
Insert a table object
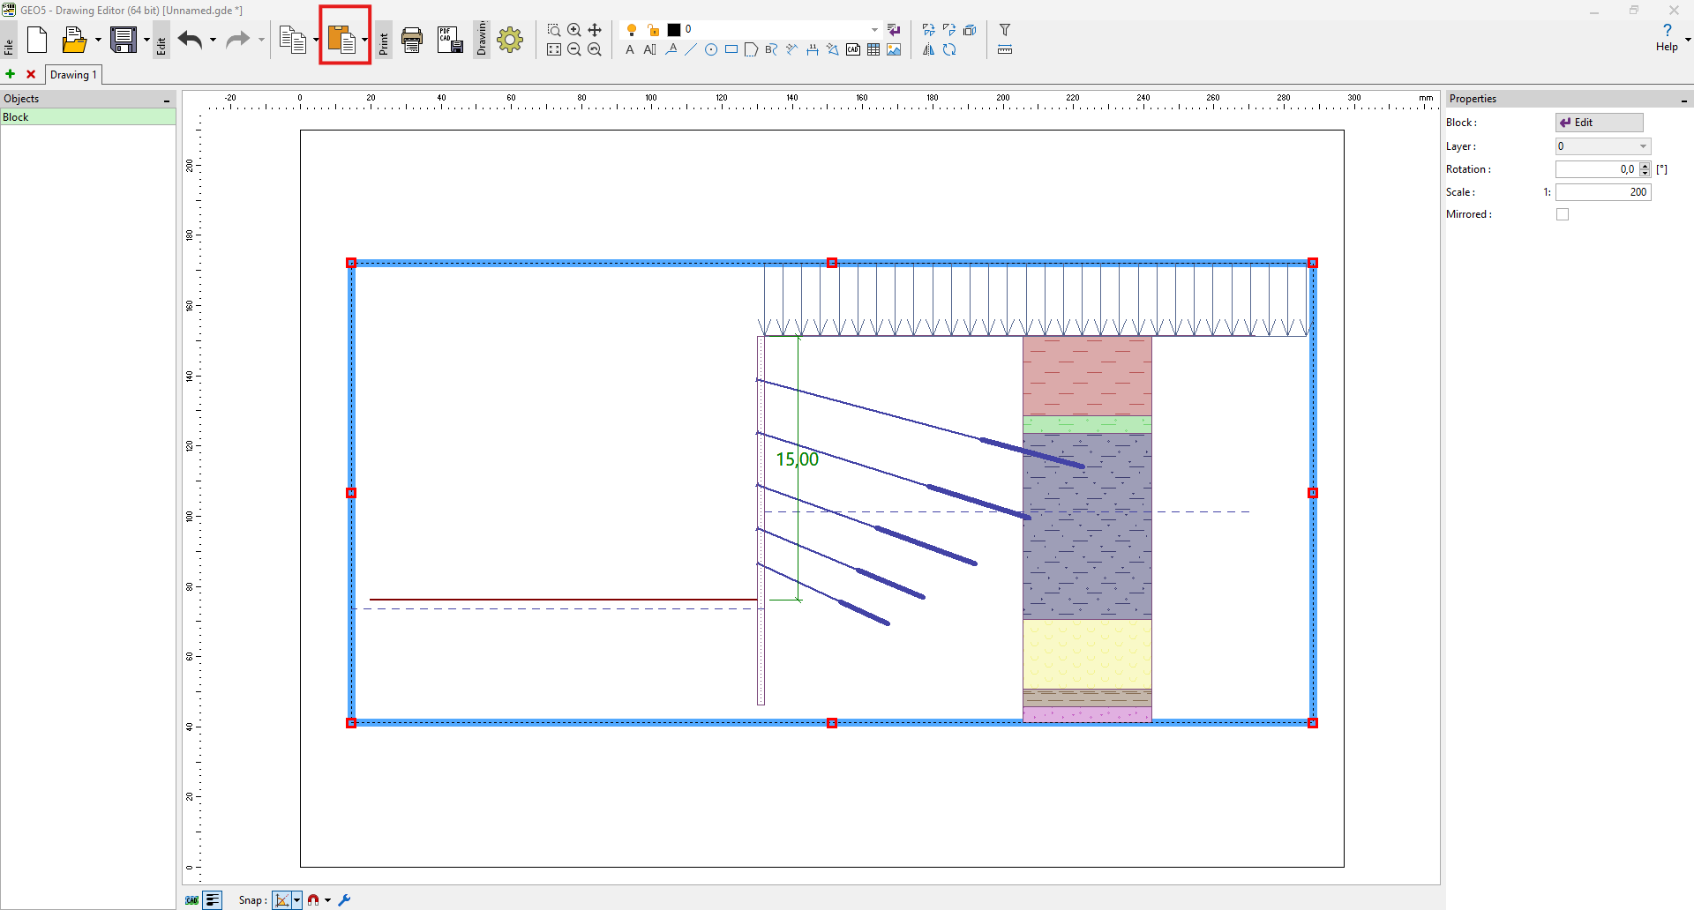click(873, 50)
